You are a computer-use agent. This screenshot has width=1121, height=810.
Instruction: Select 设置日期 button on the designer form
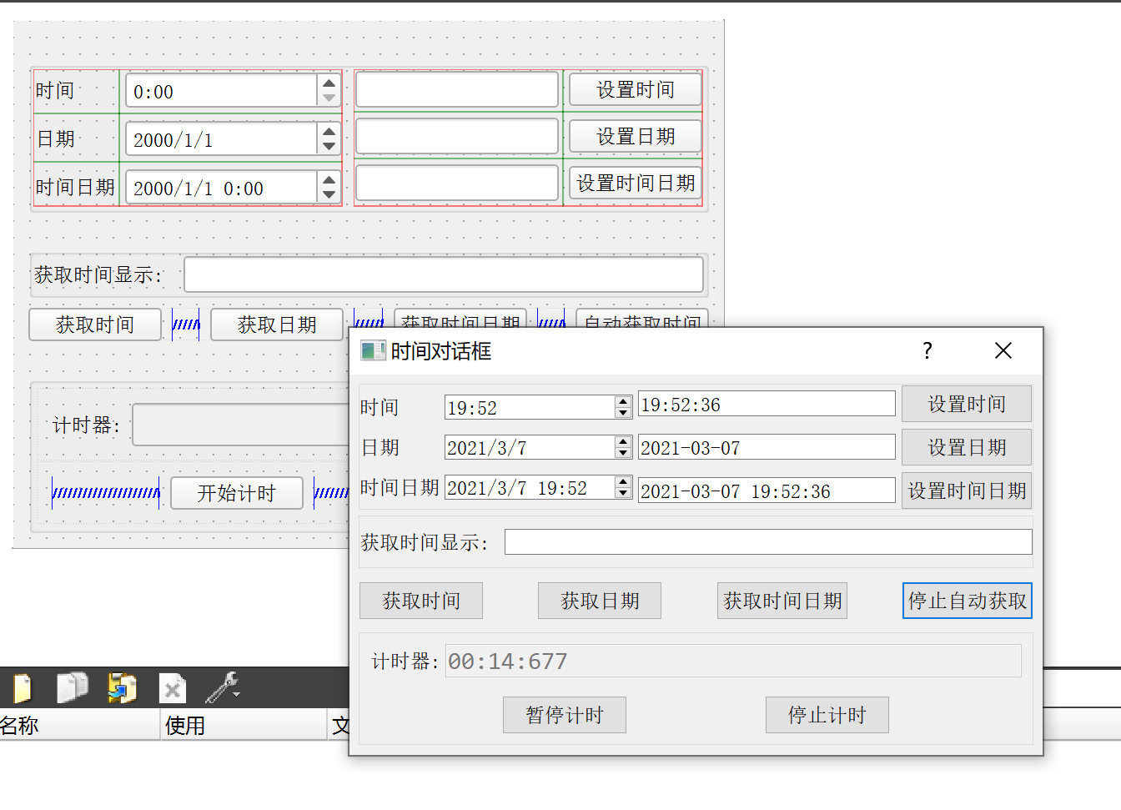coord(636,136)
